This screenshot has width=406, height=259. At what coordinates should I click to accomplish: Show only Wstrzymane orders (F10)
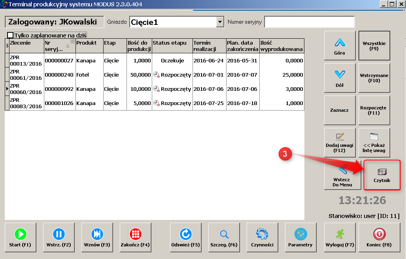[x=374, y=78]
